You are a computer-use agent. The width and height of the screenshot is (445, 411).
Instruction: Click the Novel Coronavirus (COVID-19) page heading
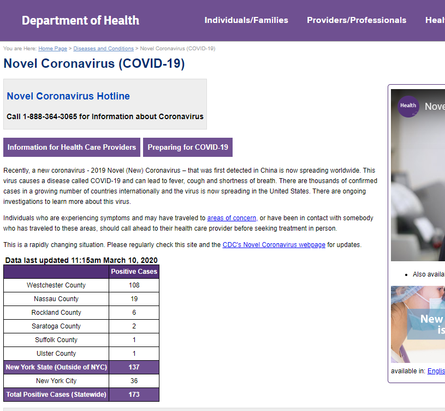click(x=94, y=63)
